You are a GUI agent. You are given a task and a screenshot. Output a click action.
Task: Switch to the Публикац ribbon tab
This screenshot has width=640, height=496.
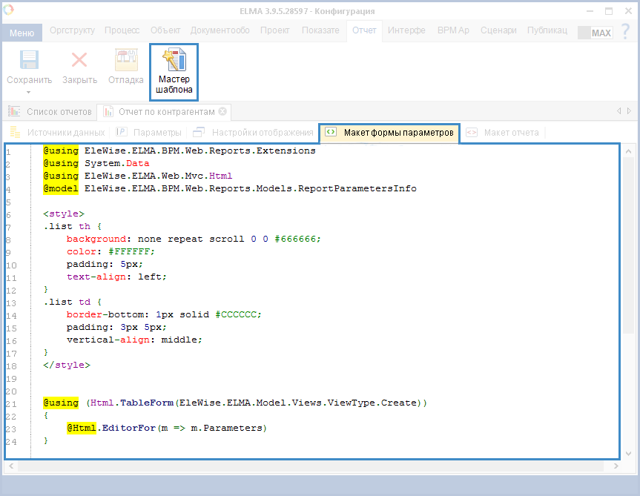tap(547, 30)
